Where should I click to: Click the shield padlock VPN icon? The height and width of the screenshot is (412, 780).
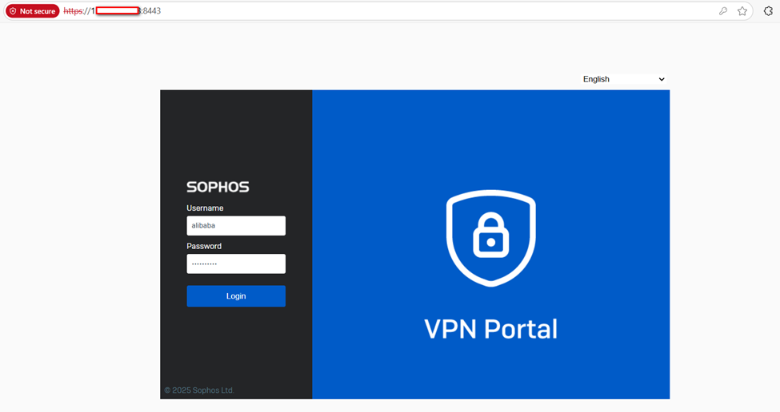[x=490, y=239]
